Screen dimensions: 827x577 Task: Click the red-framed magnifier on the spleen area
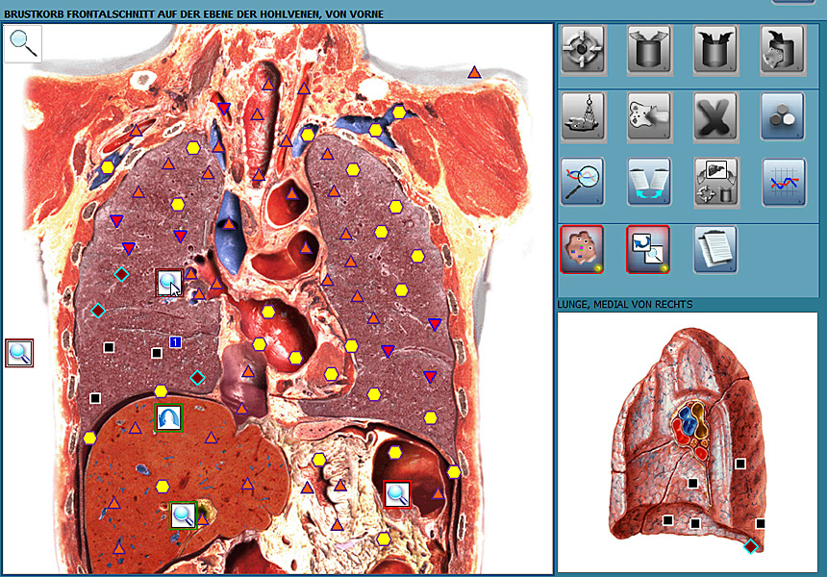[396, 494]
